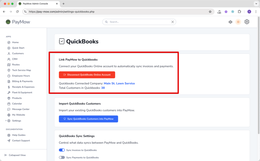Click the Fleet & Equipment wrench icon
This screenshot has width=260, height=161.
coord(9,92)
